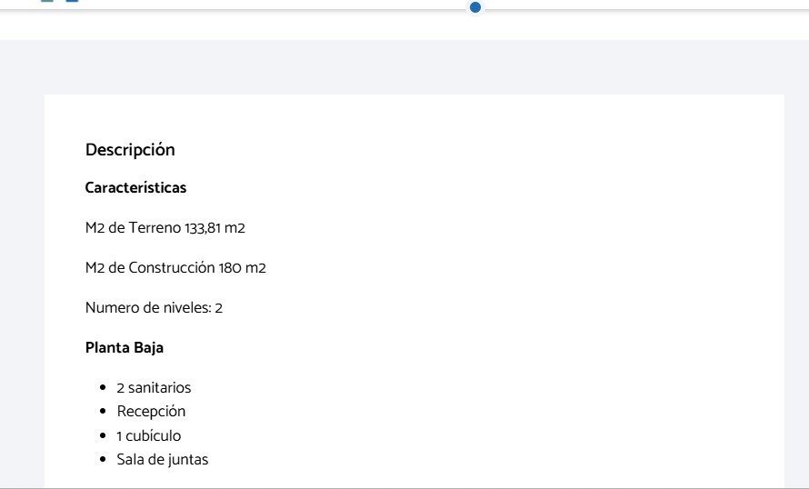Click the bullet before 1 cubículo
809x489 pixels.
pos(105,435)
